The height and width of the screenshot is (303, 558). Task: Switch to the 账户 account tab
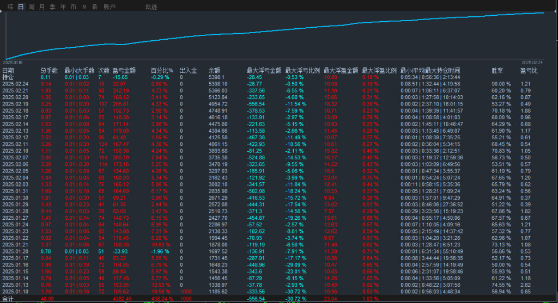tap(110, 7)
